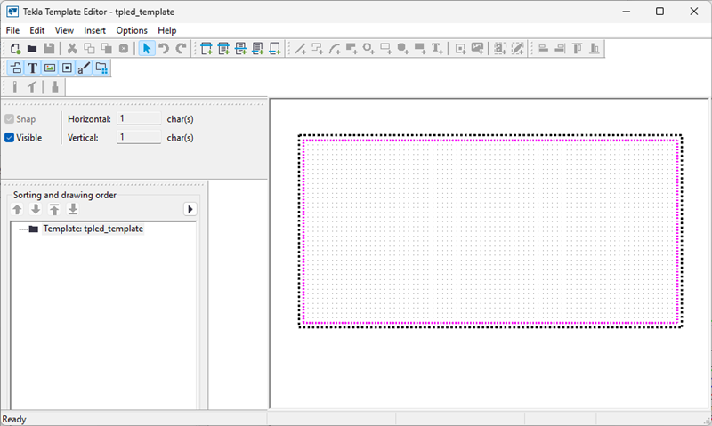Image resolution: width=712 pixels, height=426 pixels.
Task: Click the Horizontal grid spacing field
Action: click(138, 118)
